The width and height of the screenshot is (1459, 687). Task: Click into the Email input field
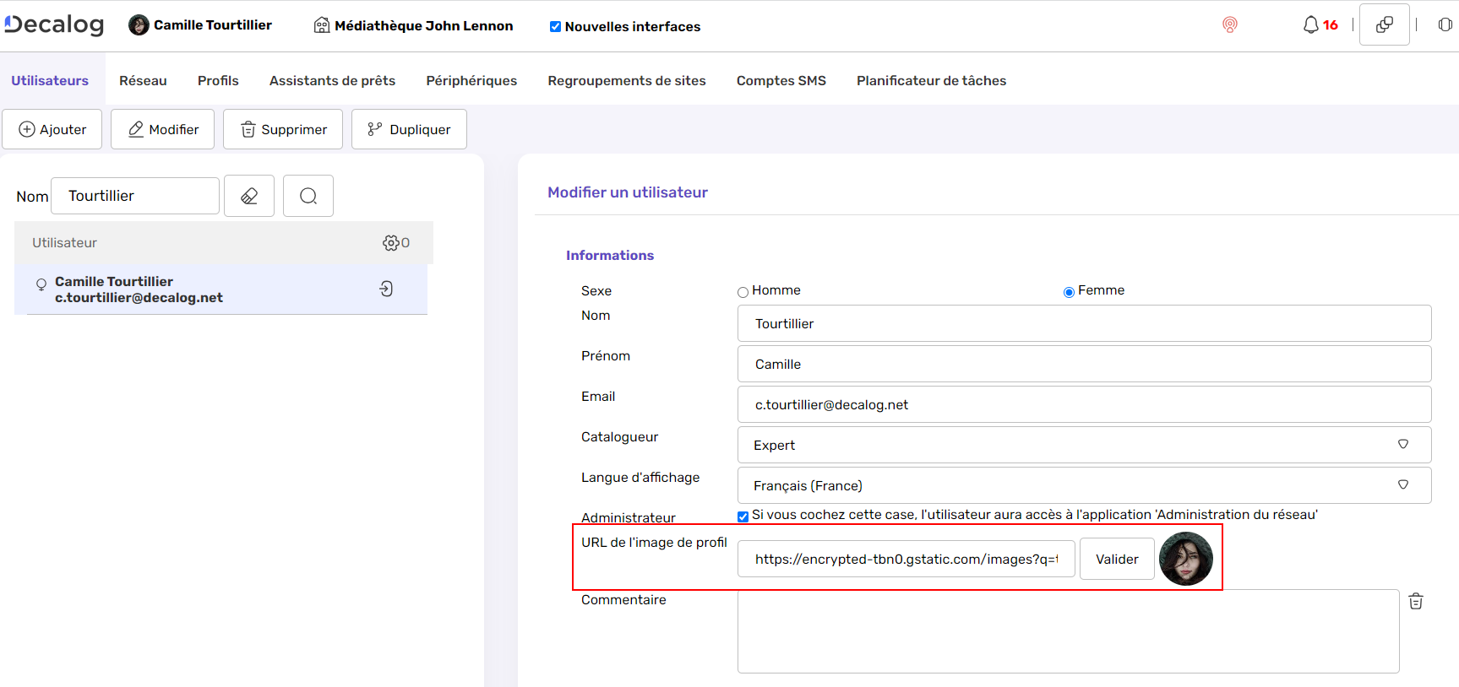pyautogui.click(x=1084, y=404)
